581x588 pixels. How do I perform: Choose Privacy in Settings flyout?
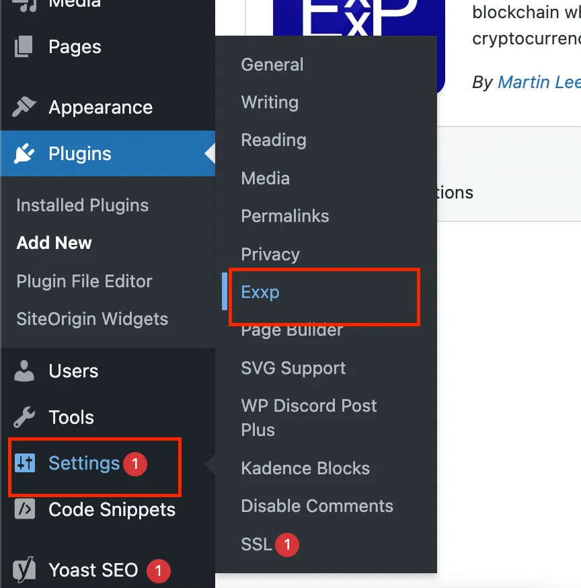point(270,254)
